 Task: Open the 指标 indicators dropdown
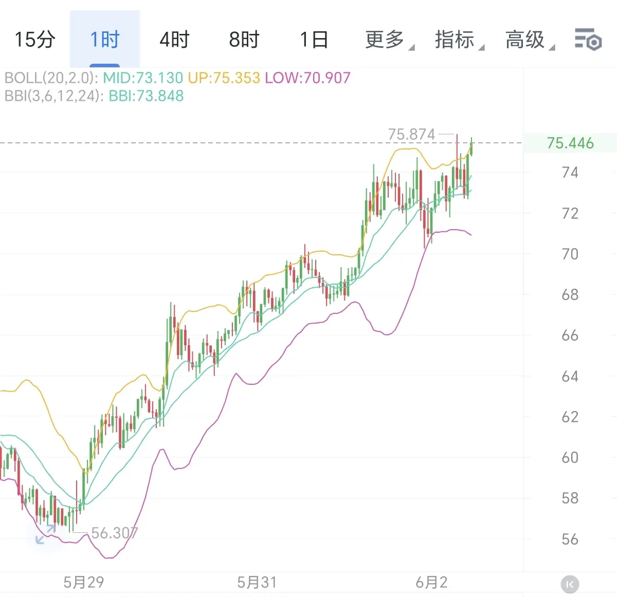click(x=459, y=40)
